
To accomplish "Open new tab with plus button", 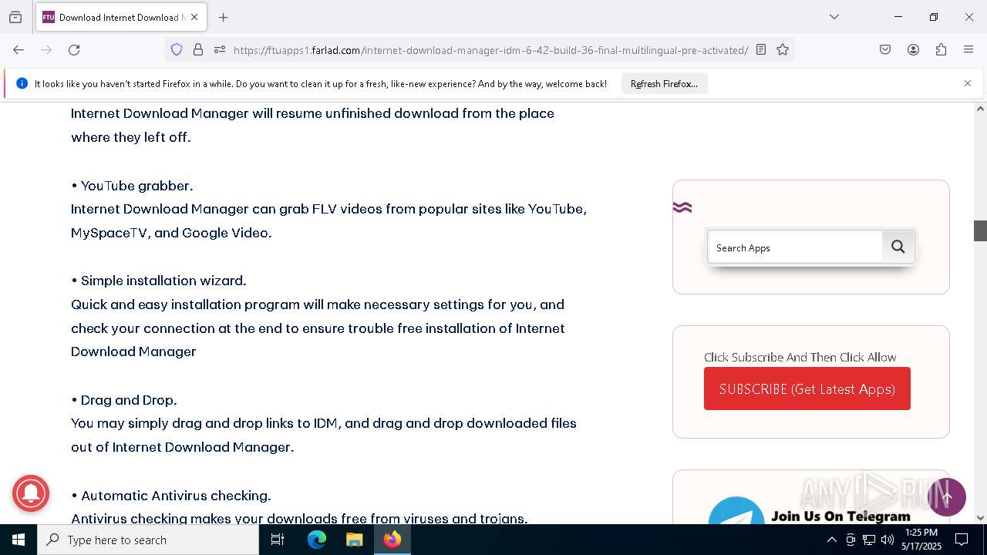I will 224,17.
